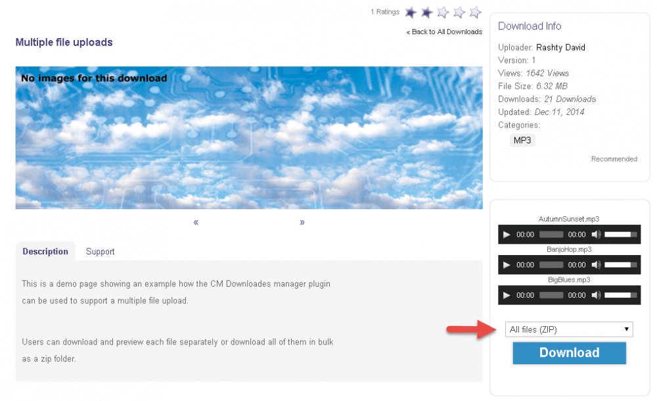
Task: Open the All files (ZIP) dropdown
Action: [x=569, y=329]
